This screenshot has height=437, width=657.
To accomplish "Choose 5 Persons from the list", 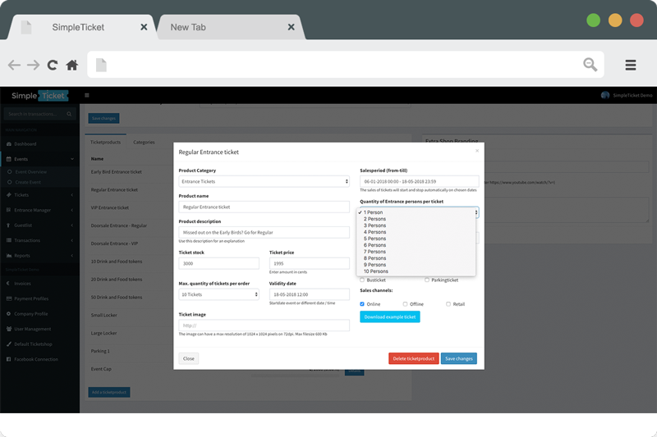I will (x=416, y=239).
